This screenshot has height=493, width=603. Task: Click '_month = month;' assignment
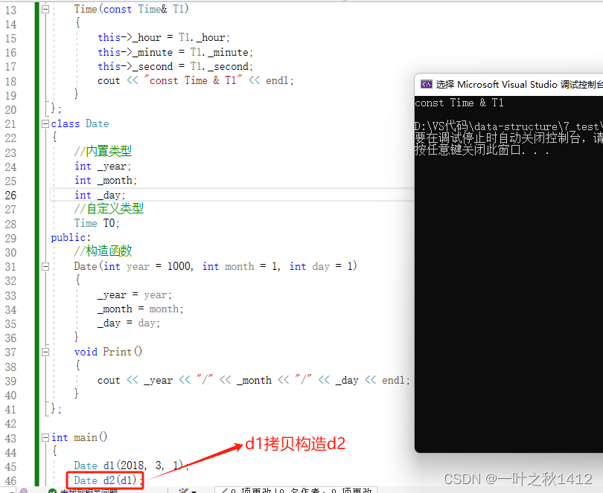(141, 309)
